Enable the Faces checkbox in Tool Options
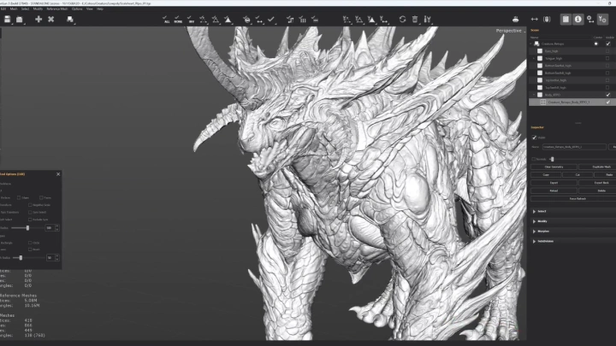Screen dimensions: 616x346 (41, 197)
